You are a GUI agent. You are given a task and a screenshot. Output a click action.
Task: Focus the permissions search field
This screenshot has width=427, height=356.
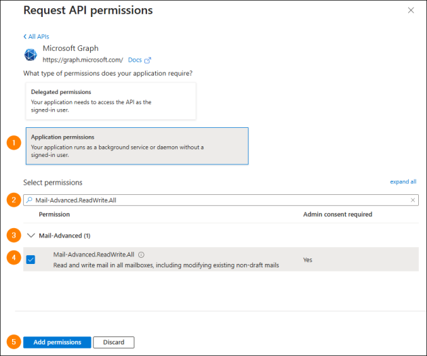tap(221, 200)
